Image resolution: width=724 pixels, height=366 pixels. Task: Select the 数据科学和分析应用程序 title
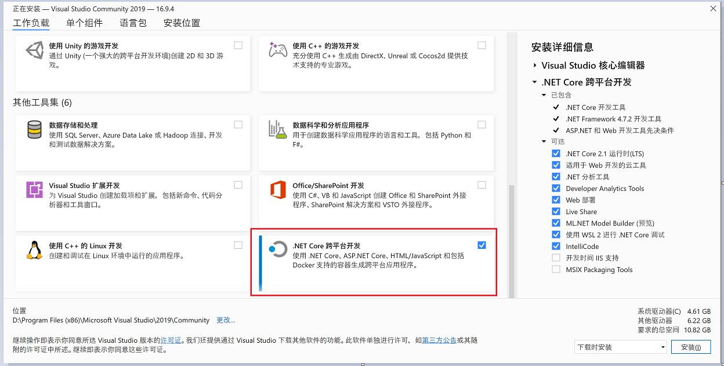331,125
